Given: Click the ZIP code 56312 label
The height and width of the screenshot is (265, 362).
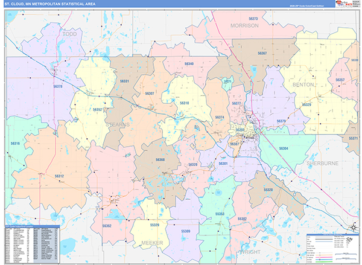Looking at the screenshot, I should 59,176.
